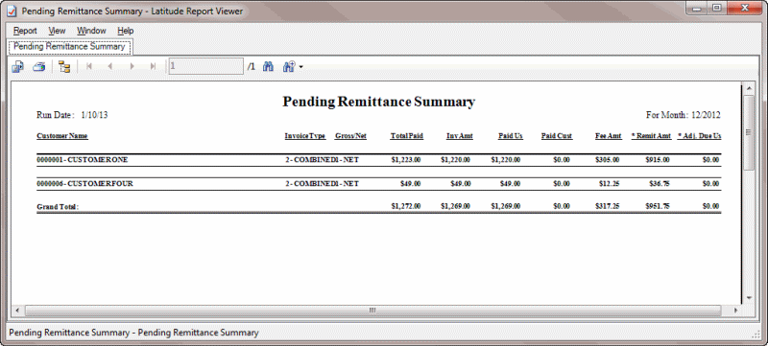Click the $951.75 grand total remit
The height and width of the screenshot is (346, 768).
pos(658,206)
